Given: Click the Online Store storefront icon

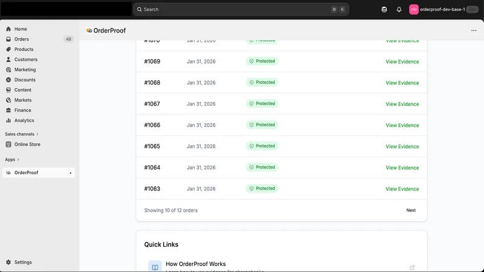Looking at the screenshot, I should 8,144.
